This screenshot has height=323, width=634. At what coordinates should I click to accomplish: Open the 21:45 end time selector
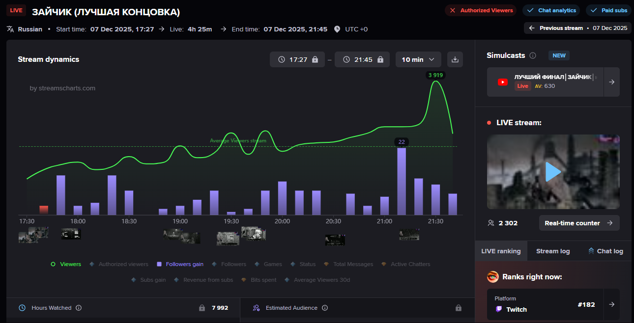[x=362, y=59]
